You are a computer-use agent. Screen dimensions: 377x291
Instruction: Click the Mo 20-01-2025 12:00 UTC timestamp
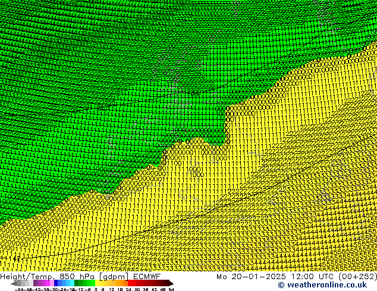pos(297,277)
